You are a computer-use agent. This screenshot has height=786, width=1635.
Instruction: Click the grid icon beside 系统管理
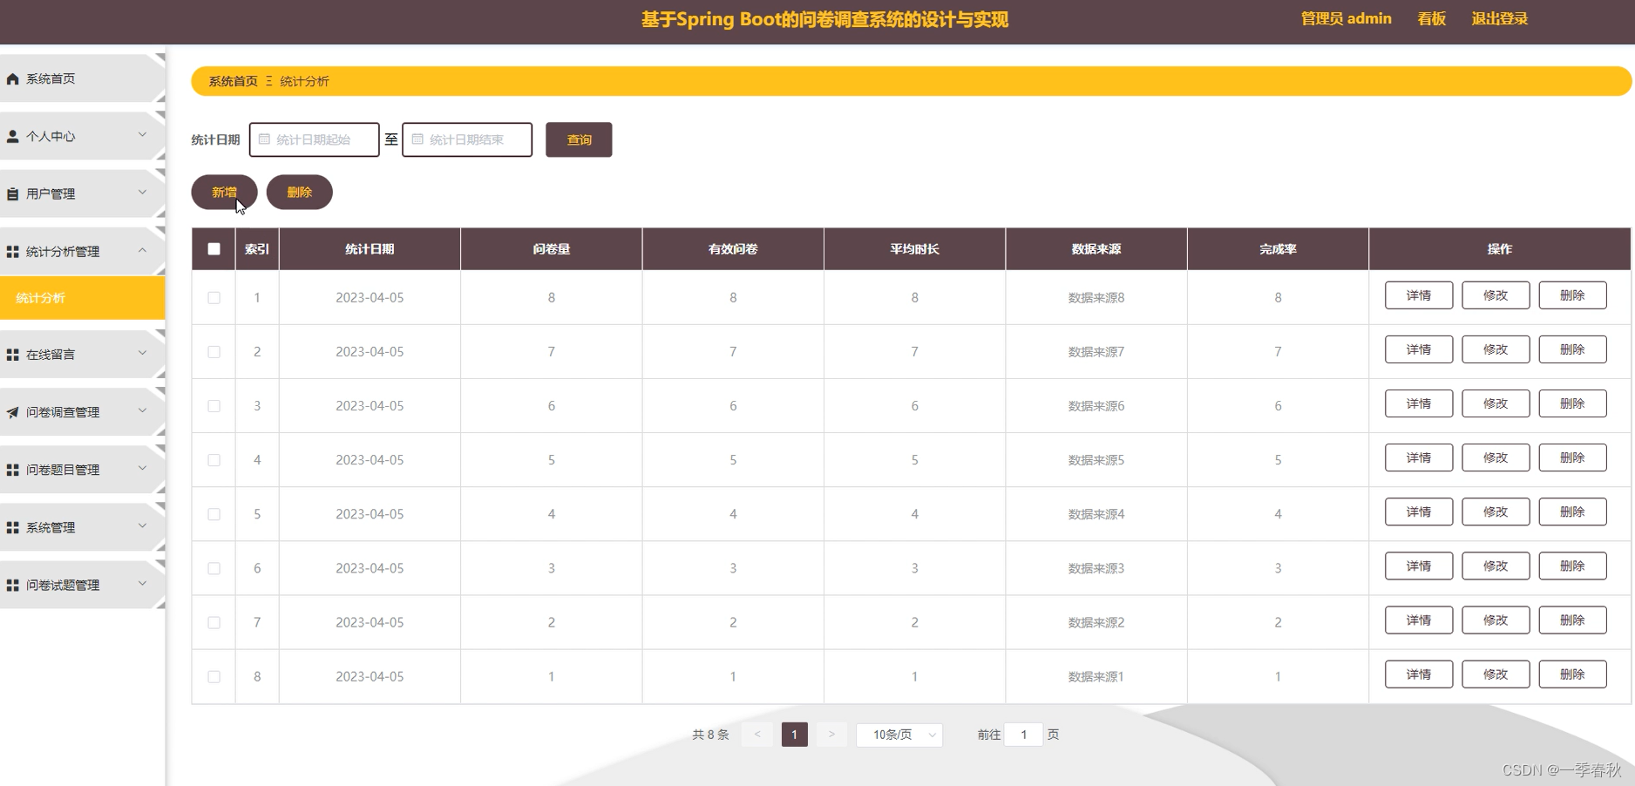coord(12,528)
